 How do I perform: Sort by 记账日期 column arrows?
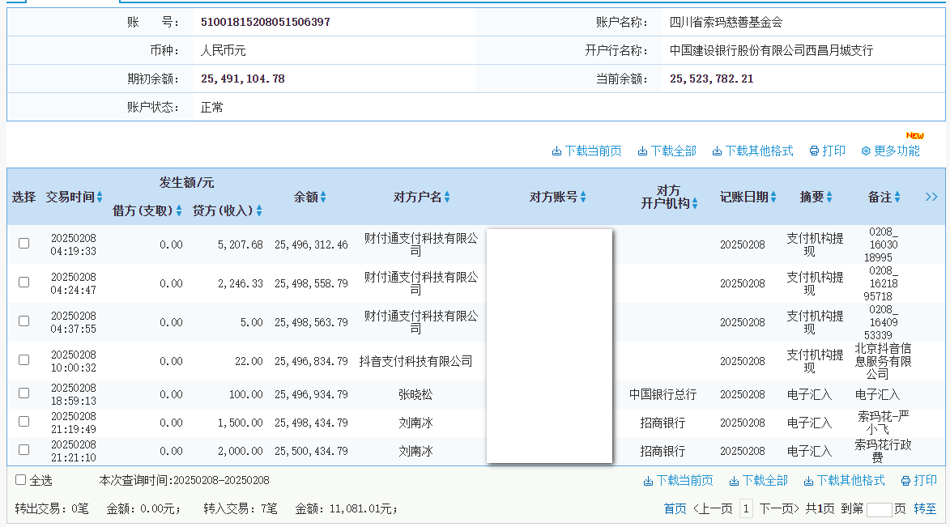click(x=773, y=197)
